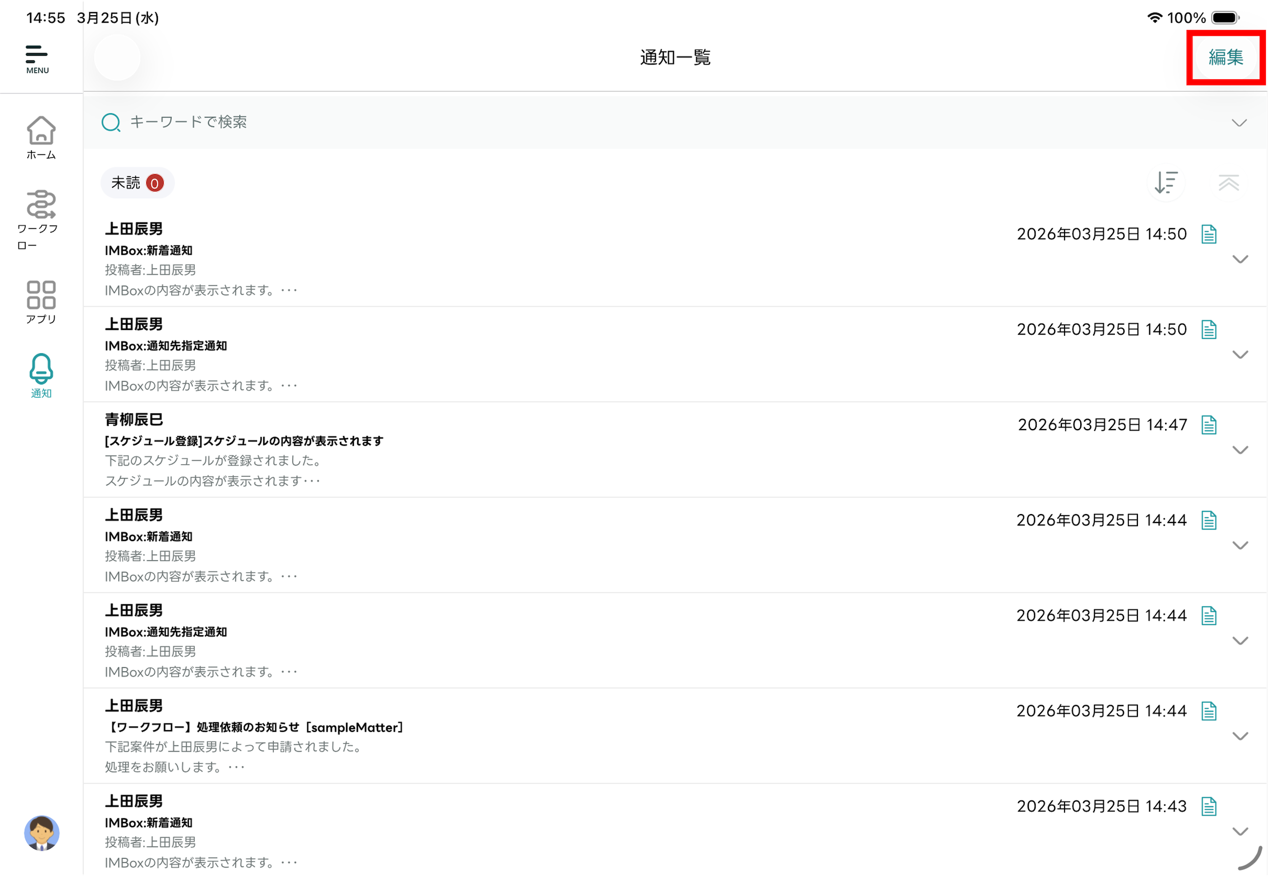Open the user avatar profile
This screenshot has height=876, width=1269.
click(x=42, y=832)
